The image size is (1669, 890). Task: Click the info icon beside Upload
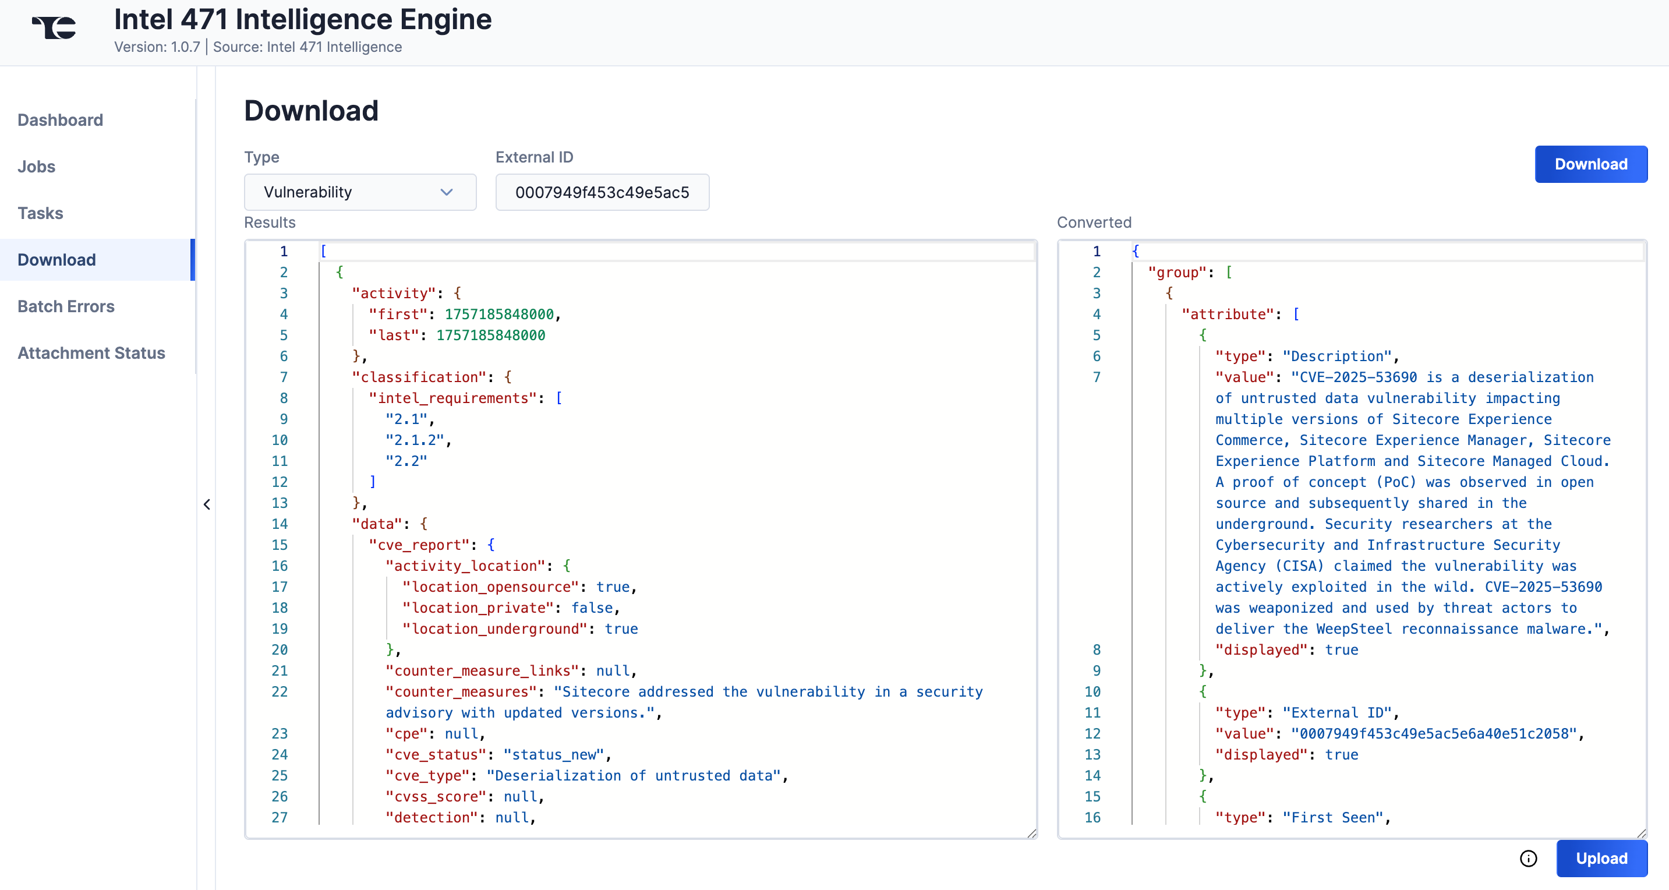1527,858
